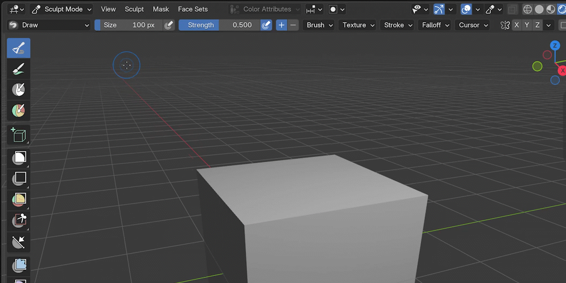566x283 pixels.
Task: Open the Cursor settings popover
Action: tap(472, 25)
